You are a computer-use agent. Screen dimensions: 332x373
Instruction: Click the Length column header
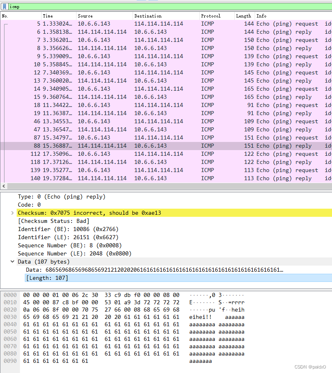(x=243, y=16)
